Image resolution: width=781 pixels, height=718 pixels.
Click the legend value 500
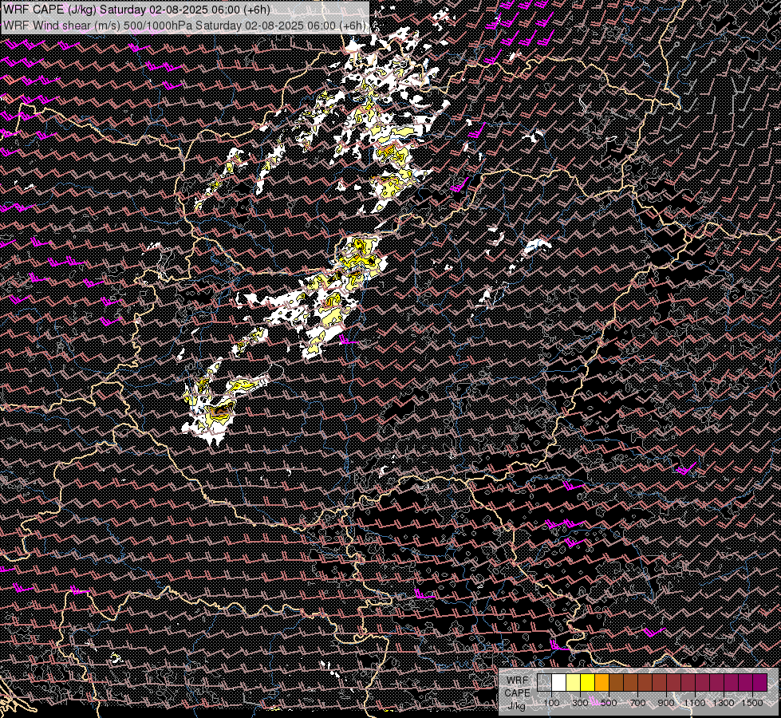tap(609, 703)
